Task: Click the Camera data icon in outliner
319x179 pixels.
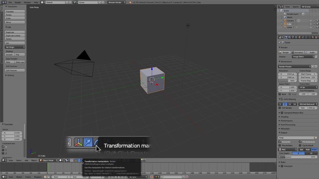Action: pyautogui.click(x=298, y=21)
